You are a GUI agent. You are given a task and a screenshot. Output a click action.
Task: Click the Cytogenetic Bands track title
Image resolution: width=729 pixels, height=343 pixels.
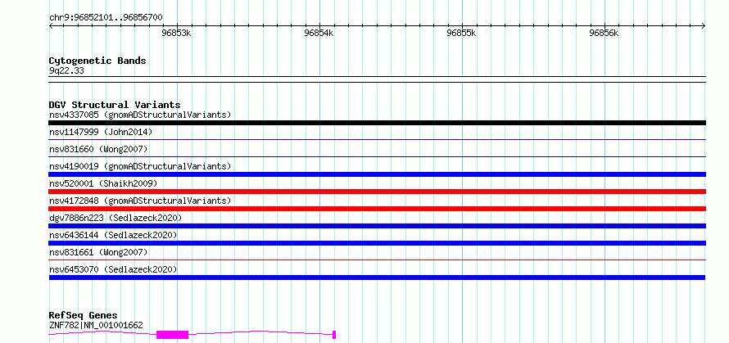pyautogui.click(x=97, y=61)
